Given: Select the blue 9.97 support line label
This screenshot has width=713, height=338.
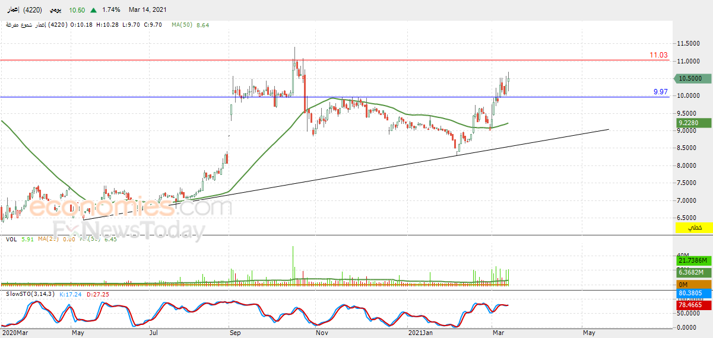Looking at the screenshot, I should tap(660, 92).
